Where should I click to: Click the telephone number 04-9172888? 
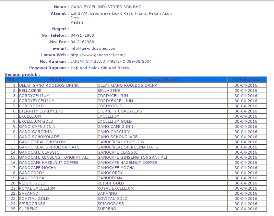point(82,35)
